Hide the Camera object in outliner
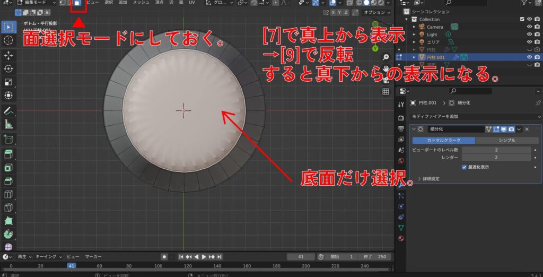 point(529,27)
